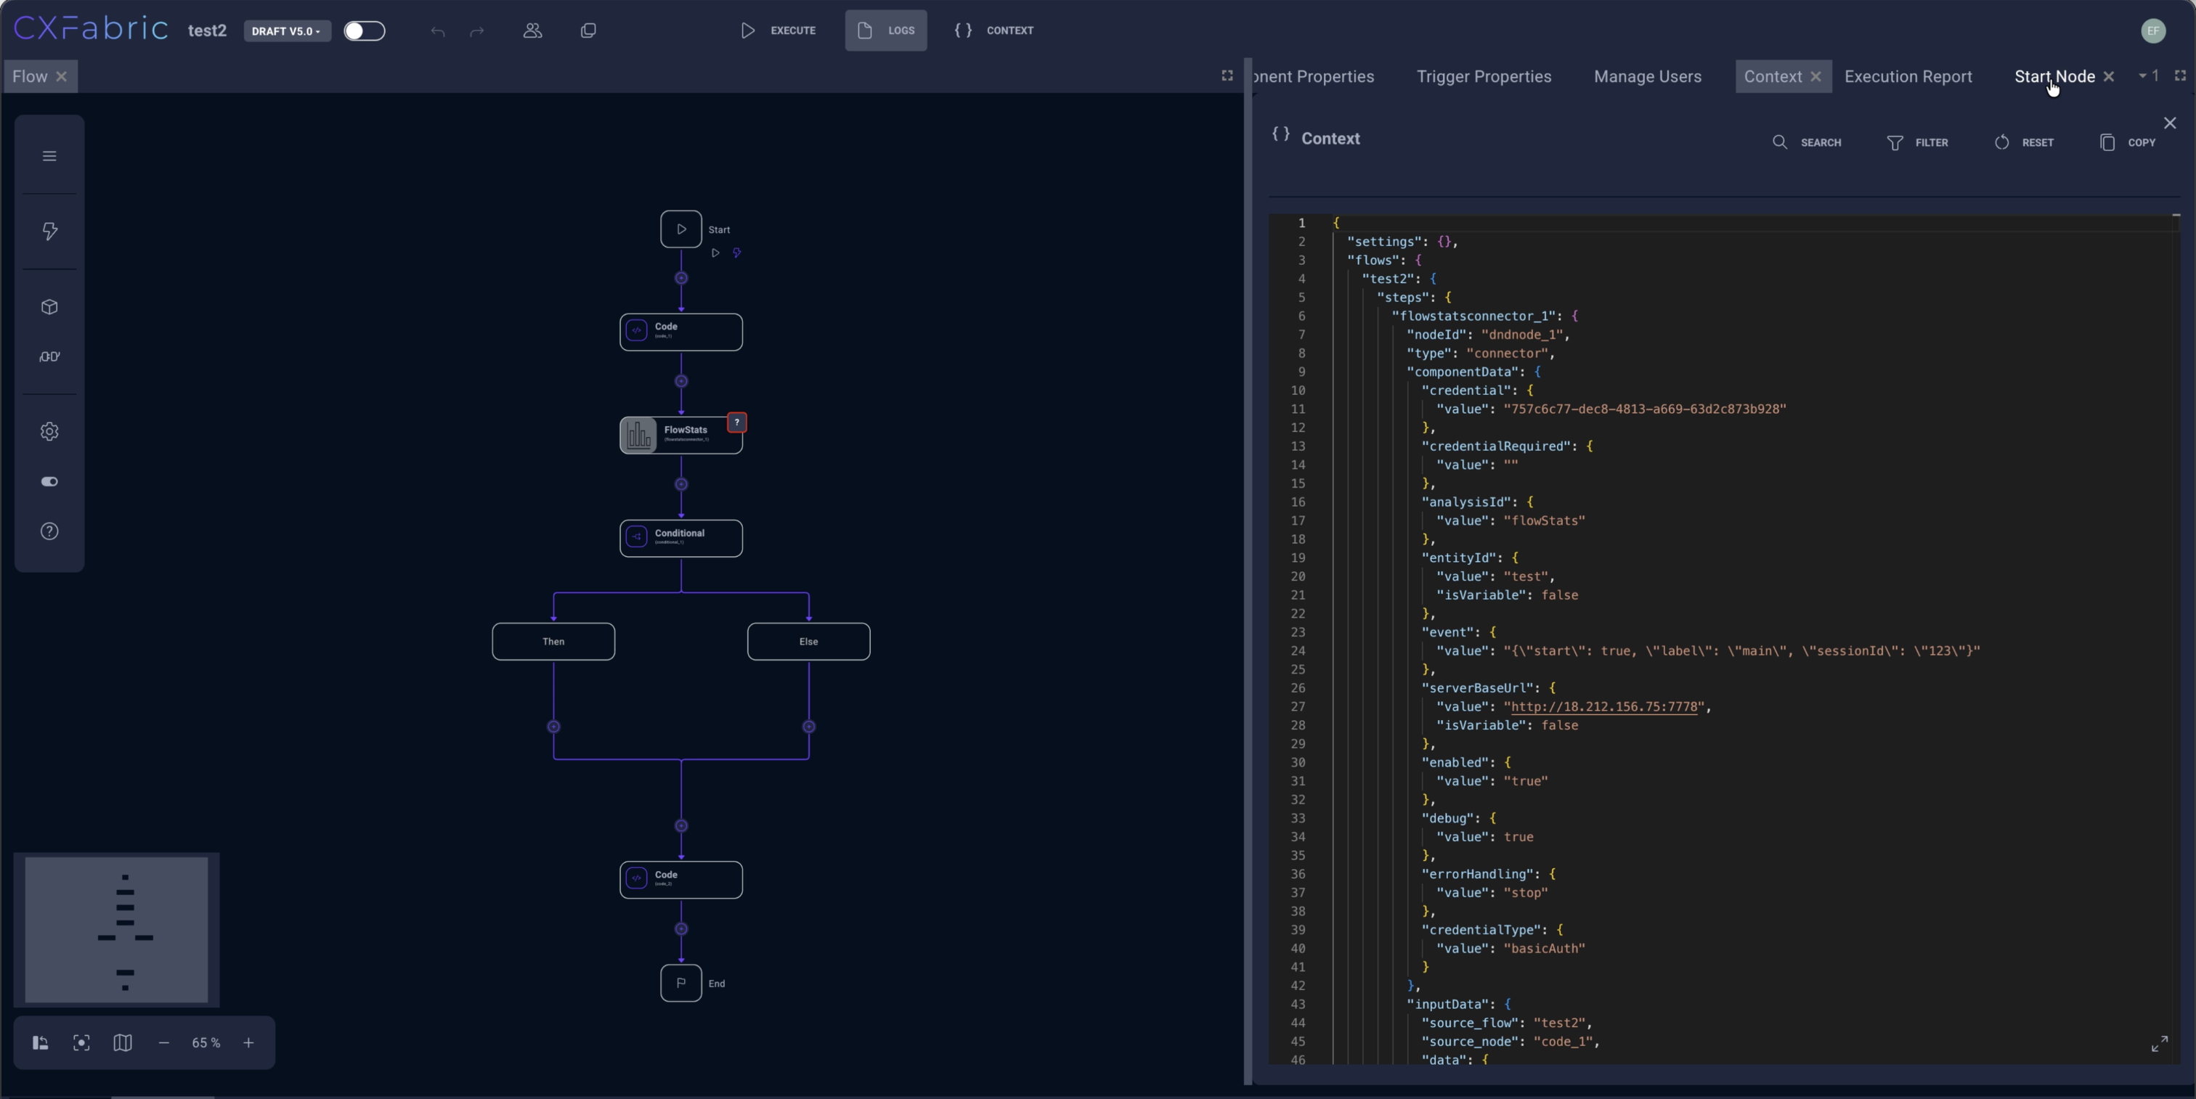Screen dimensions: 2196x1099
Task: Select the Else branch node
Action: coord(808,642)
